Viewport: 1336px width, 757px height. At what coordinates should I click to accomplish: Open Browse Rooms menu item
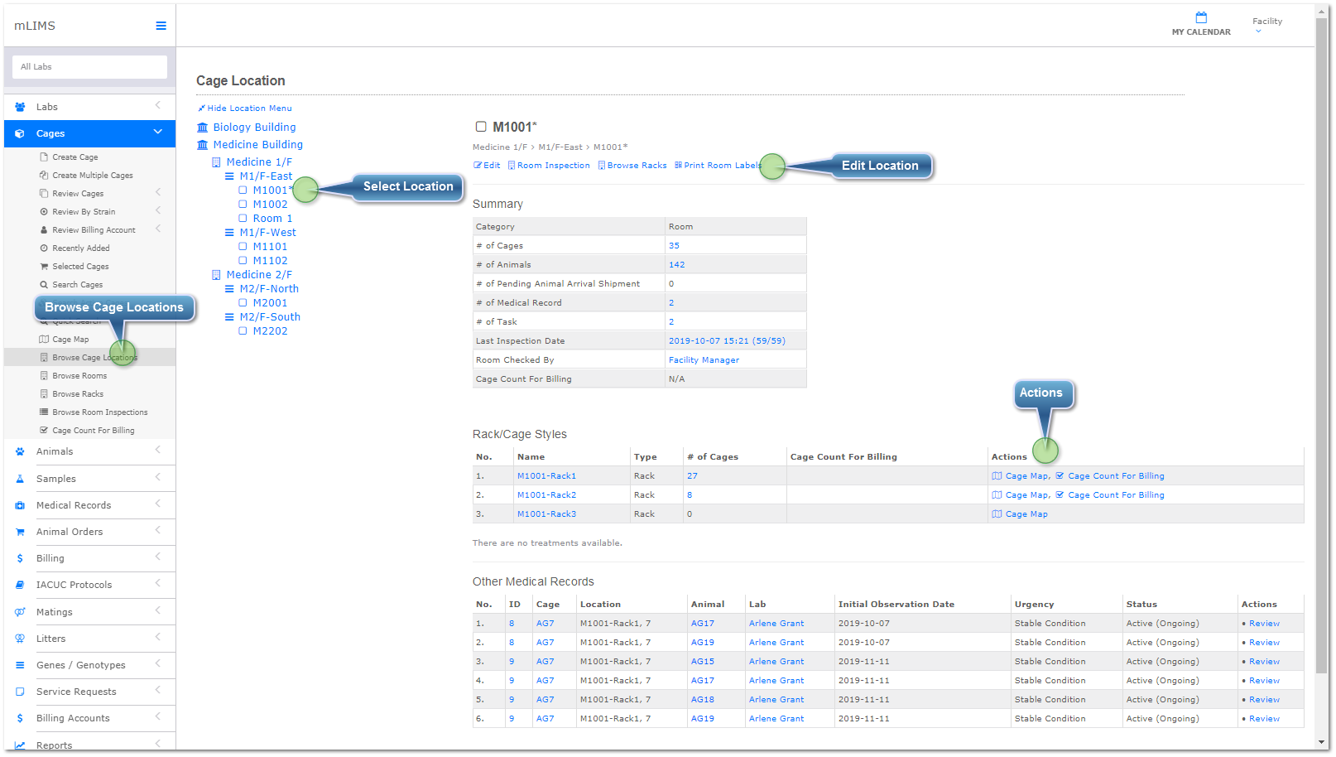pos(79,376)
